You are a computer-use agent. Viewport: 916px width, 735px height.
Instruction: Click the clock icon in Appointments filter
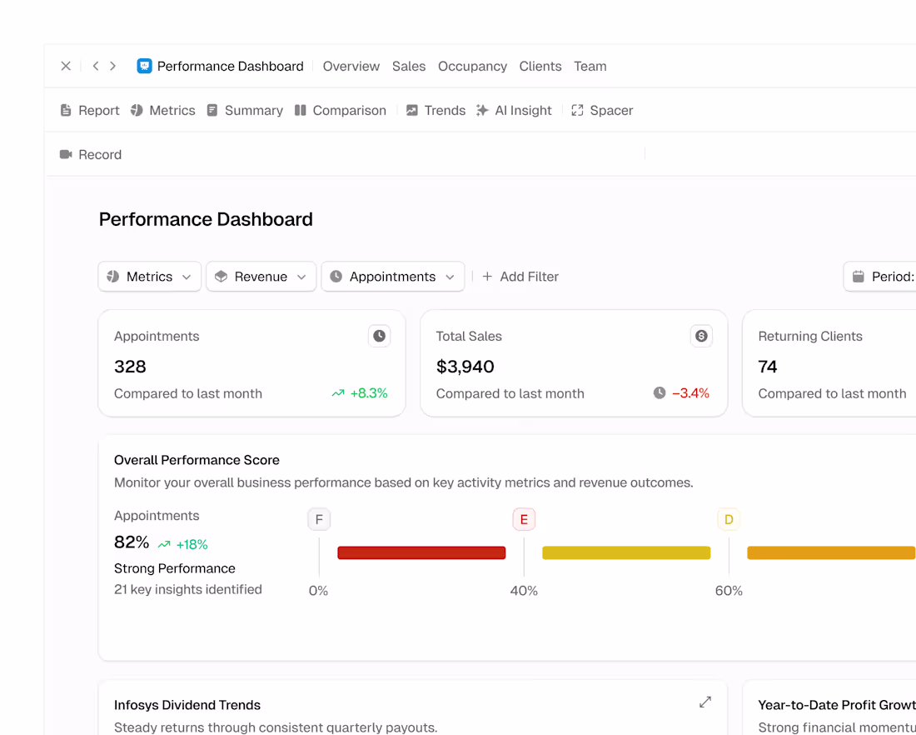point(336,277)
